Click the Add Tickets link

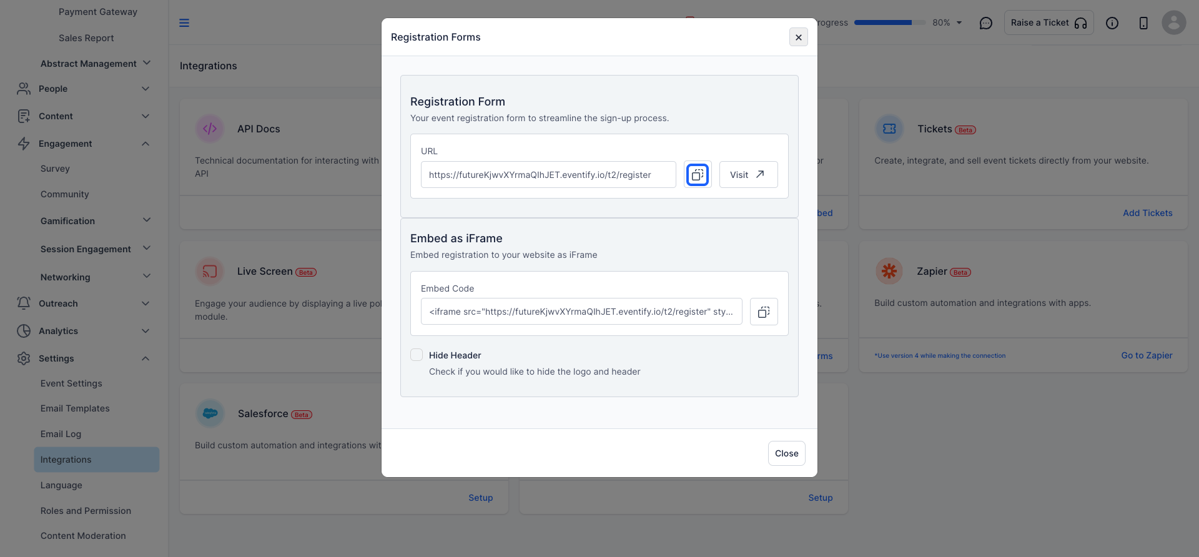[1147, 213]
